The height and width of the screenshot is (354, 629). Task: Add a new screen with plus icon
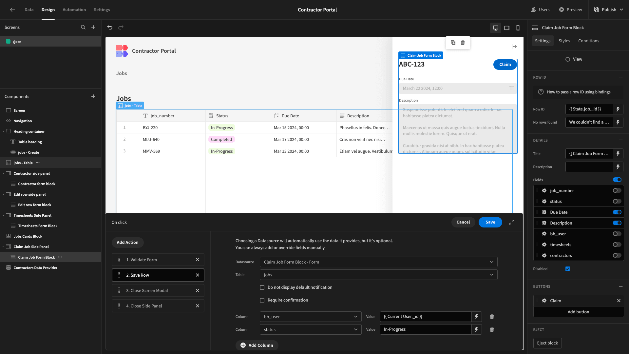pyautogui.click(x=93, y=28)
